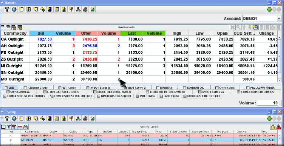Expand the GTC type cell of NYBOT Sugar order
Viewport: 284px width, 146px height.
coord(95,136)
